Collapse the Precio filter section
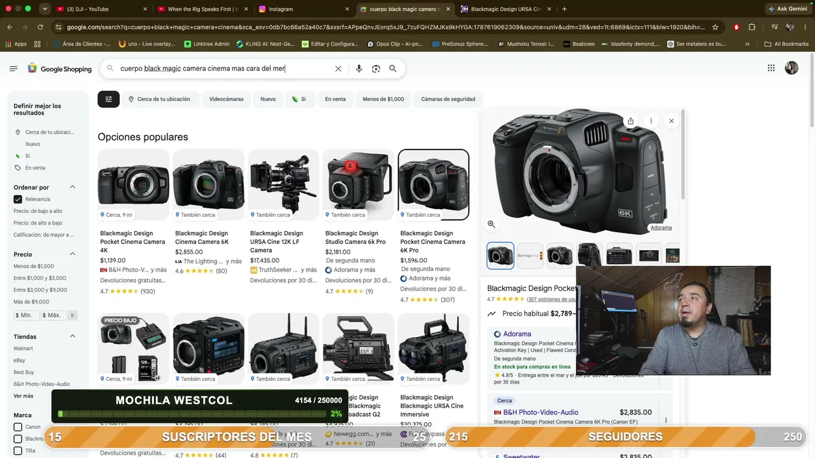Image resolution: width=815 pixels, height=458 pixels. click(73, 254)
